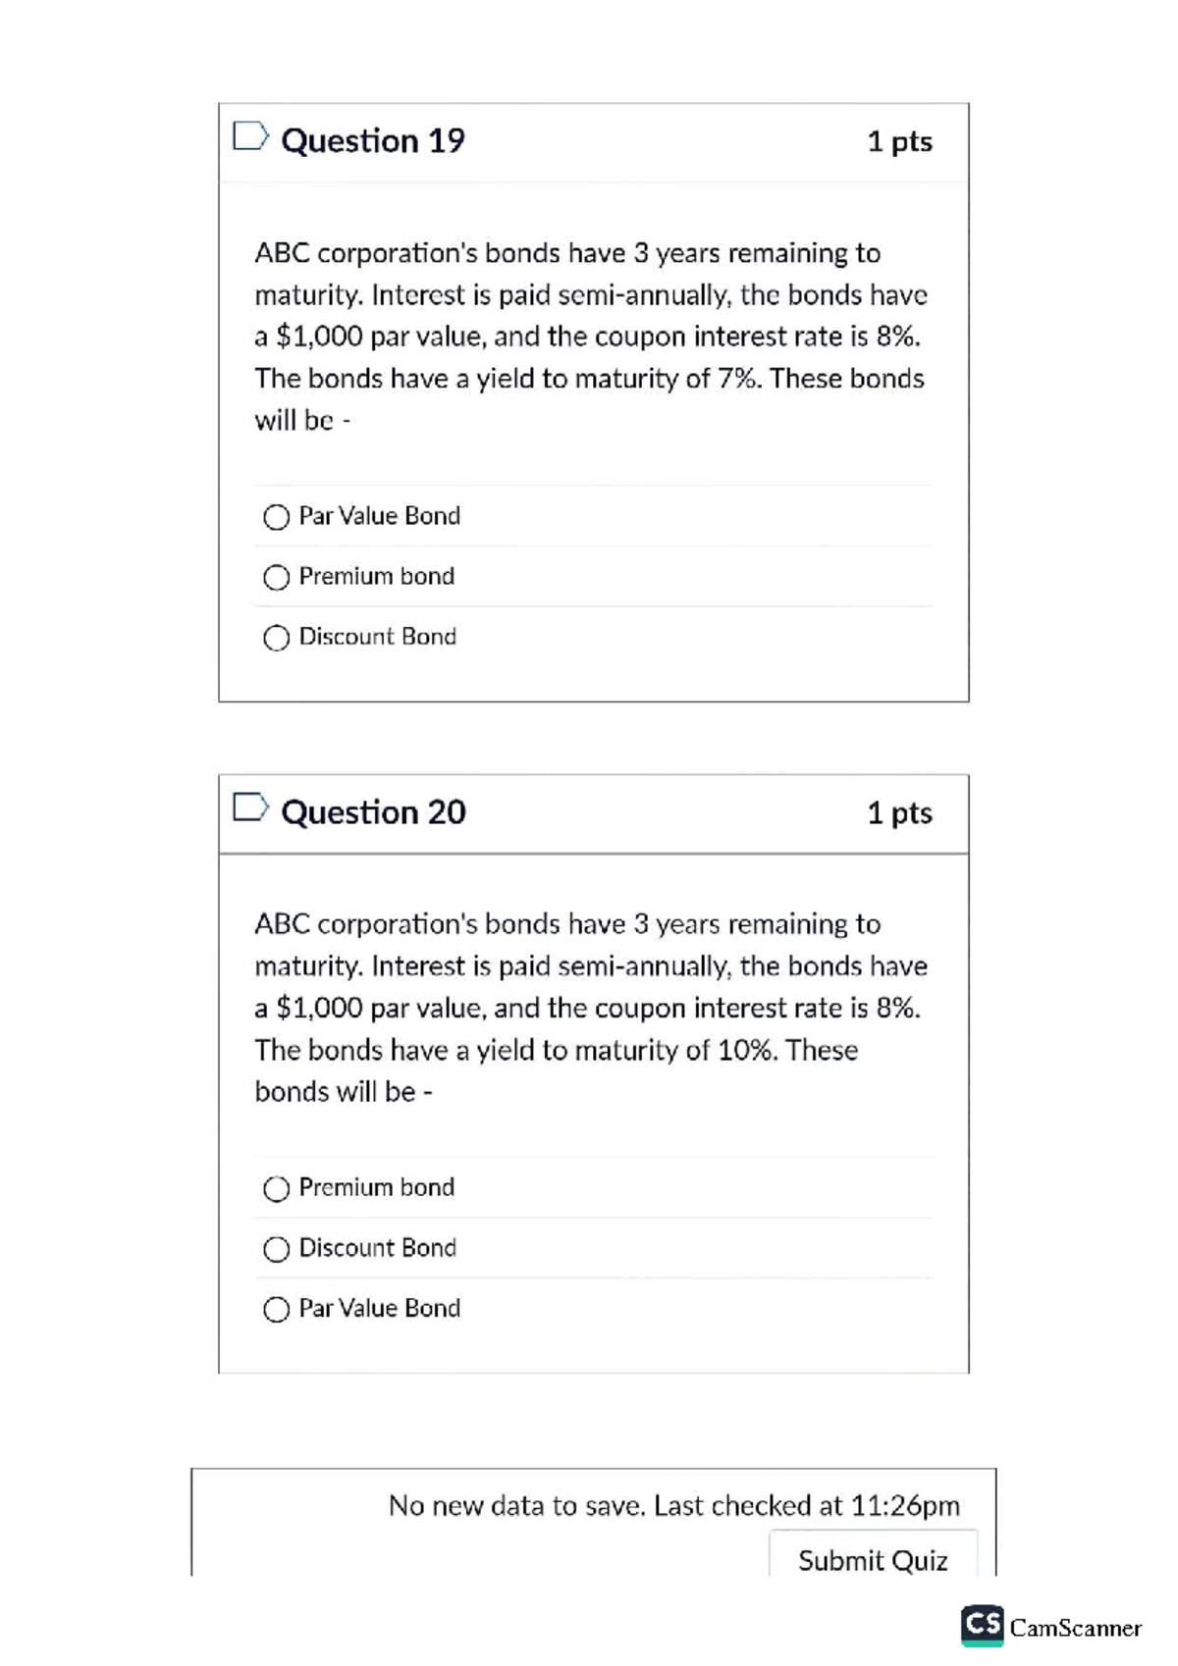Select Par Value Bond for Question 20
The height and width of the screenshot is (1666, 1178).
click(277, 1309)
